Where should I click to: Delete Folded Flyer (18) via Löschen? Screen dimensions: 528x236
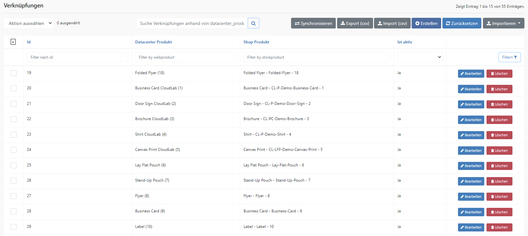coord(499,73)
